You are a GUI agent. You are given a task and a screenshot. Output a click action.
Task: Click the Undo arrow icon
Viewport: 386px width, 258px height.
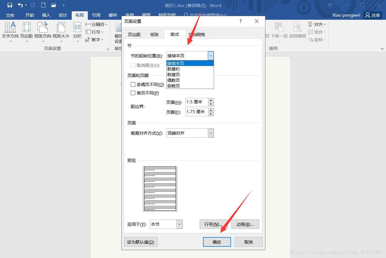[x=20, y=5]
